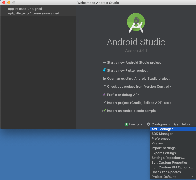Select Edit Custom Properties... menu item
The height and width of the screenshot is (180, 196).
[173, 162]
